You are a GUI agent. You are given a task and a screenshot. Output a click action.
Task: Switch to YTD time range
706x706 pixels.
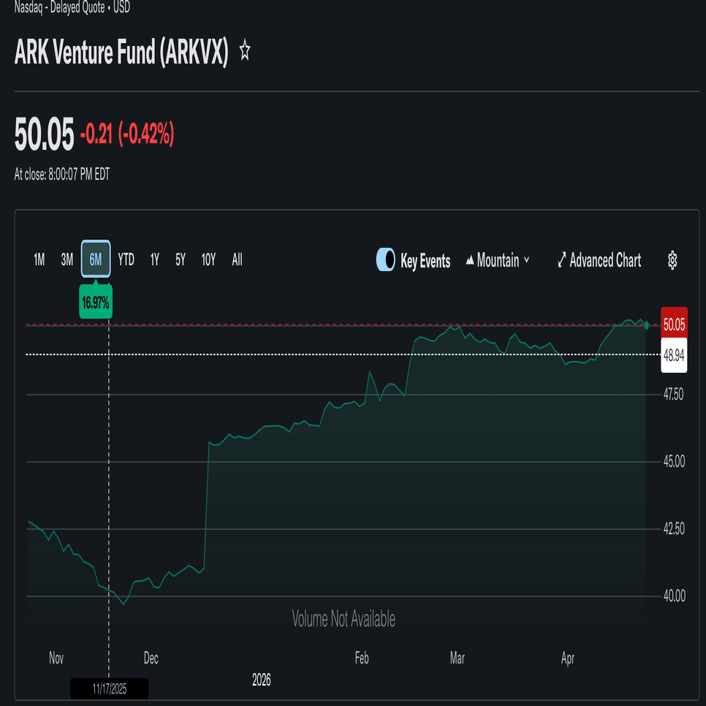(126, 259)
